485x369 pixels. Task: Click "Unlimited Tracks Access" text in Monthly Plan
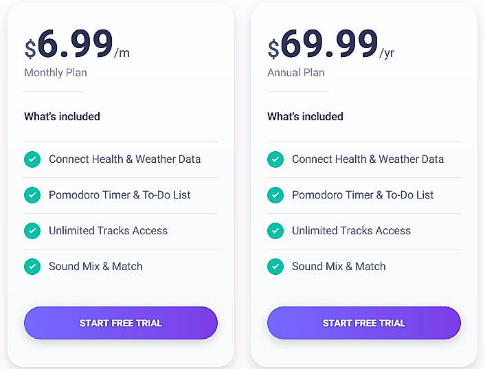click(108, 231)
